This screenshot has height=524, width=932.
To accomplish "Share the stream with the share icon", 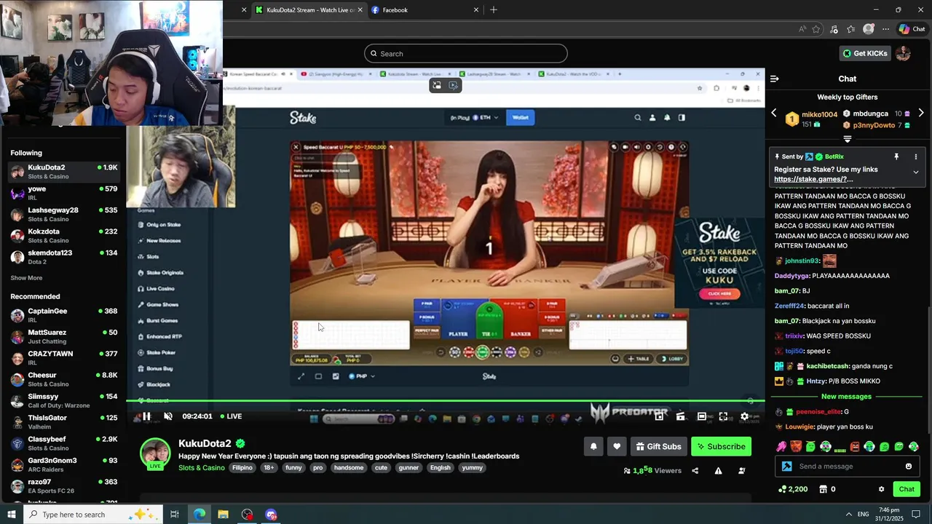I will (695, 471).
